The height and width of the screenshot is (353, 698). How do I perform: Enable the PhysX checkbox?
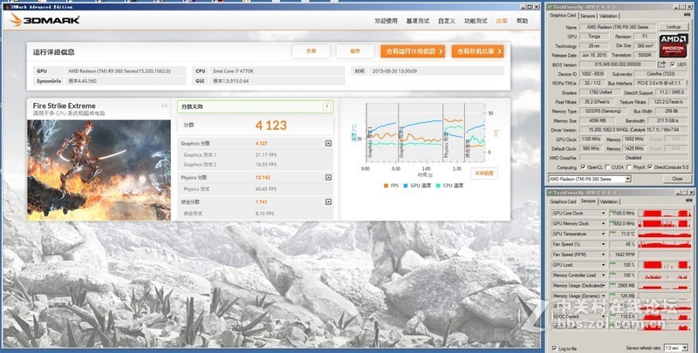pyautogui.click(x=628, y=167)
